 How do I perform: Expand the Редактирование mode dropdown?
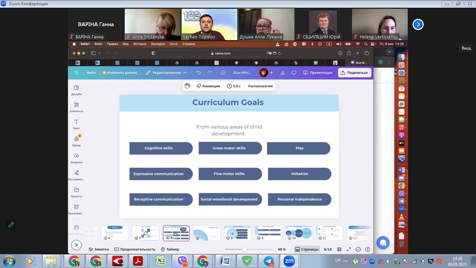(166, 73)
